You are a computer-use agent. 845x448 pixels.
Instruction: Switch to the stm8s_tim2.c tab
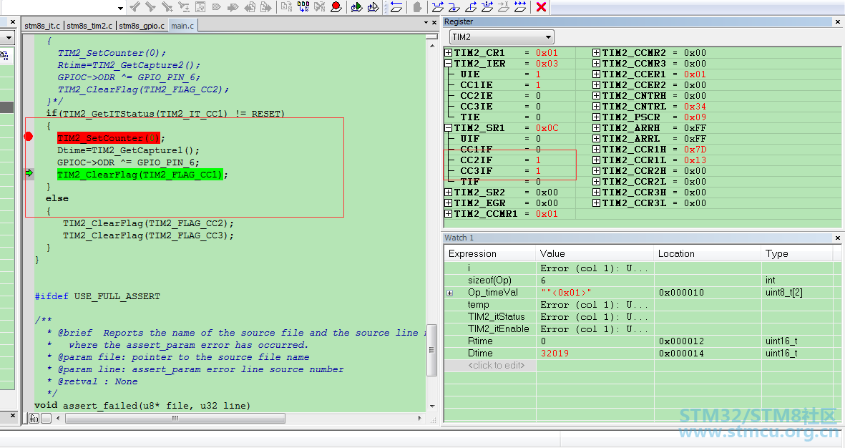89,25
